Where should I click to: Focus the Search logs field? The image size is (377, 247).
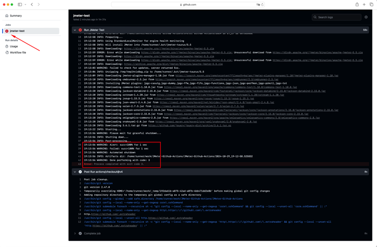coord(336,17)
